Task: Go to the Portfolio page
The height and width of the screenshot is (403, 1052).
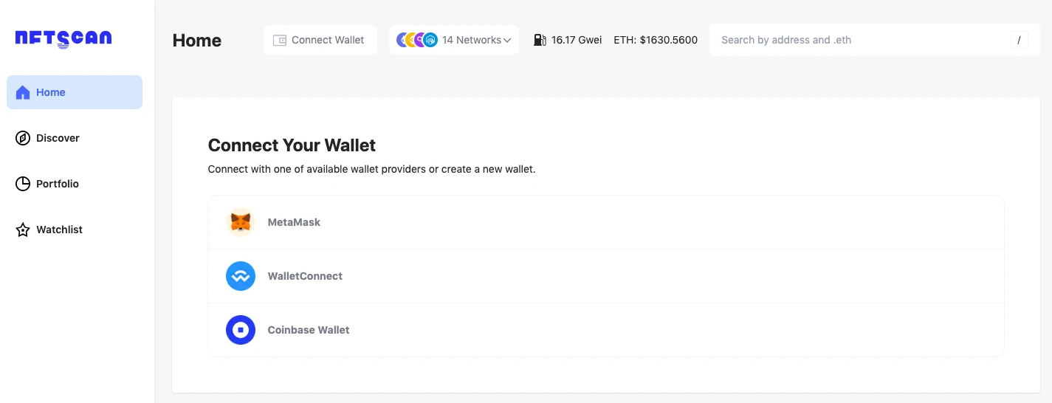Action: (58, 184)
